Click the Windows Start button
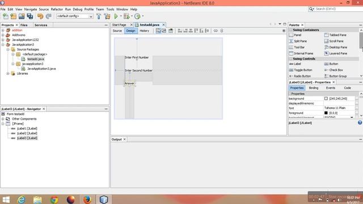This screenshot has width=363, height=204. click(x=6, y=199)
